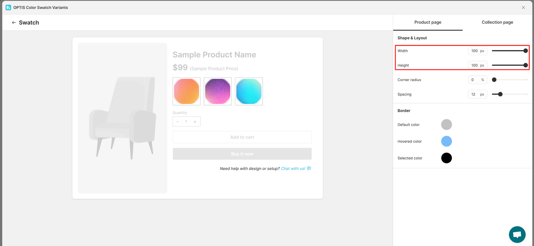Click the Sample Product Name heading
Screen dimensions: 534x246
tap(214, 55)
